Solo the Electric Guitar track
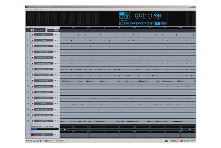This screenshot has height=148, width=221. (x=57, y=98)
